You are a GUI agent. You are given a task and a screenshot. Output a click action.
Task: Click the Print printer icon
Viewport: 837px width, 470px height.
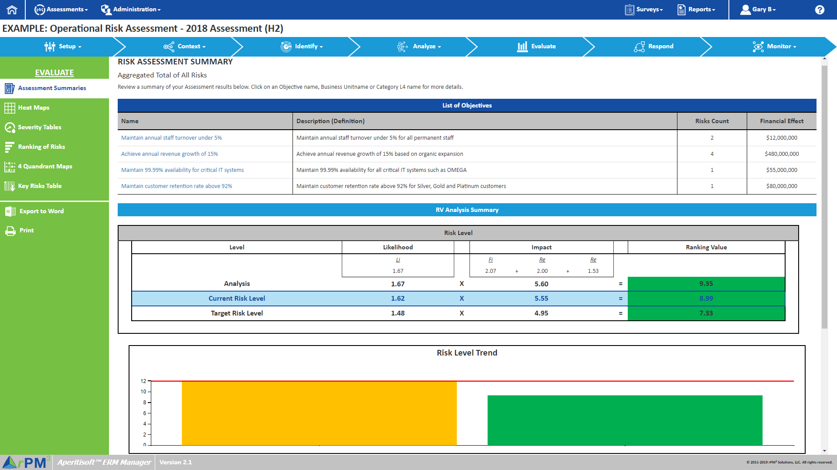point(10,231)
